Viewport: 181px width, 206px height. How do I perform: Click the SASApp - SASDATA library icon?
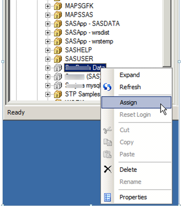point(58,24)
